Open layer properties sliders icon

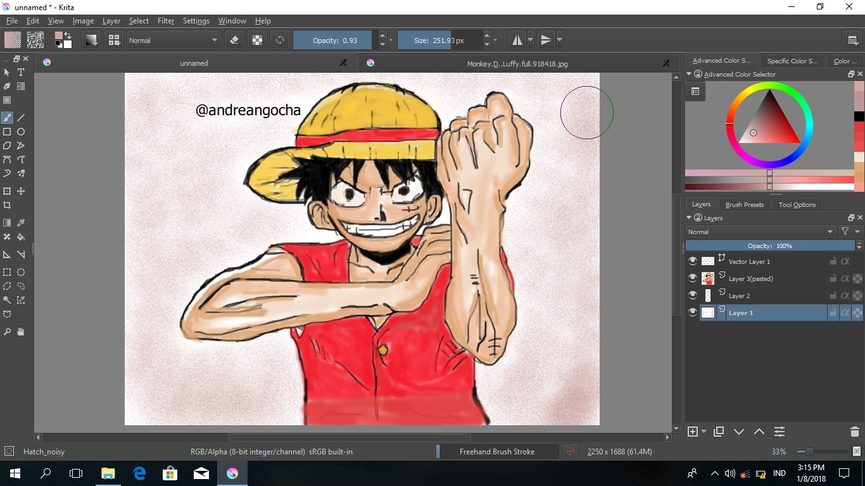(780, 432)
